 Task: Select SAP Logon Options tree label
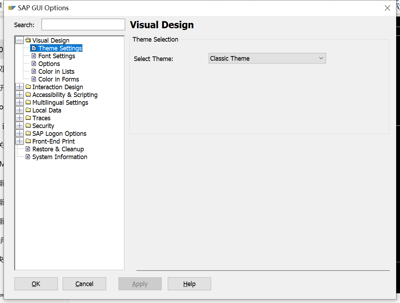(x=59, y=133)
